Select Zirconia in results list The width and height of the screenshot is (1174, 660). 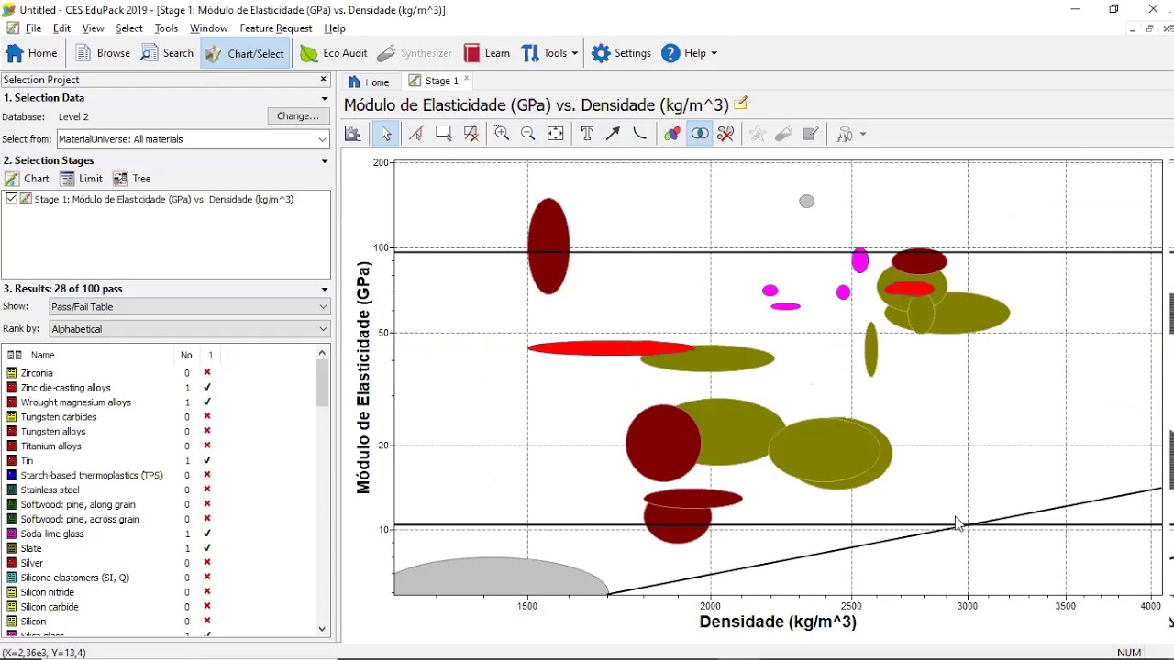37,373
